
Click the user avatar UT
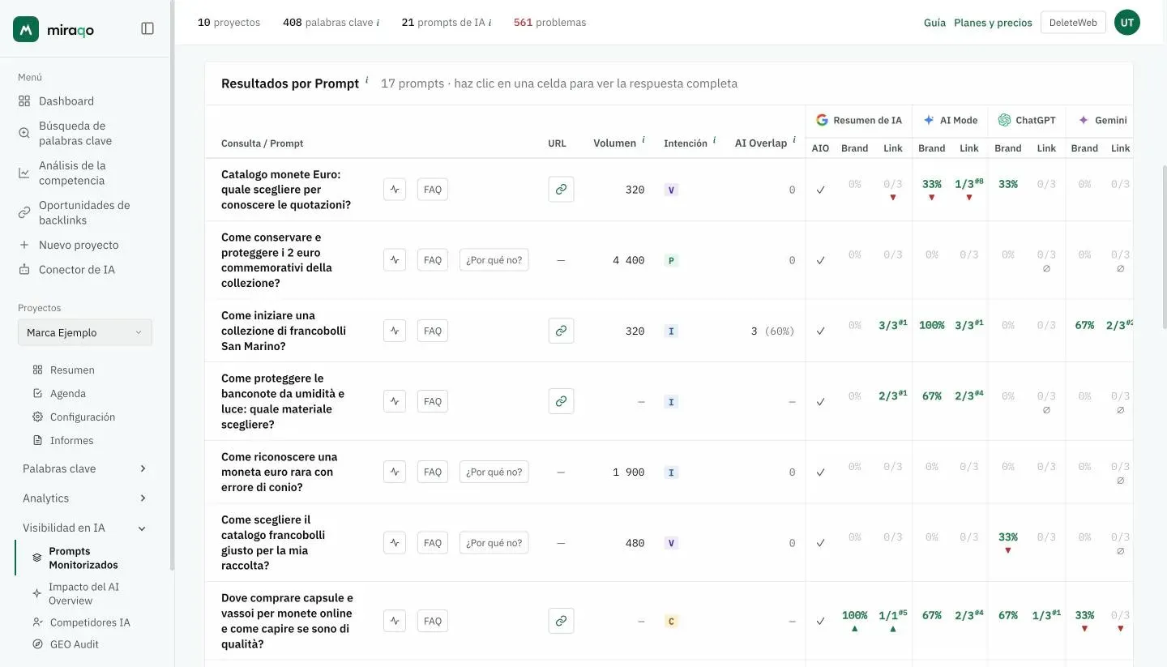[x=1127, y=23]
